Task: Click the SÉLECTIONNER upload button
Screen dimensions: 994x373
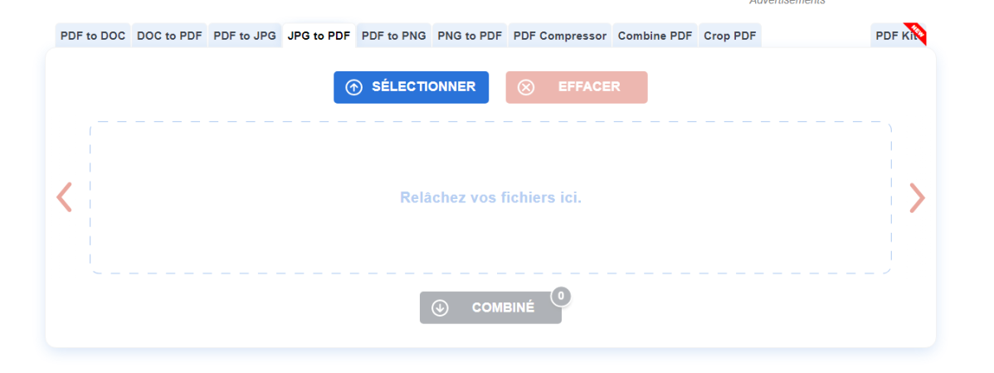Action: pyautogui.click(x=412, y=87)
